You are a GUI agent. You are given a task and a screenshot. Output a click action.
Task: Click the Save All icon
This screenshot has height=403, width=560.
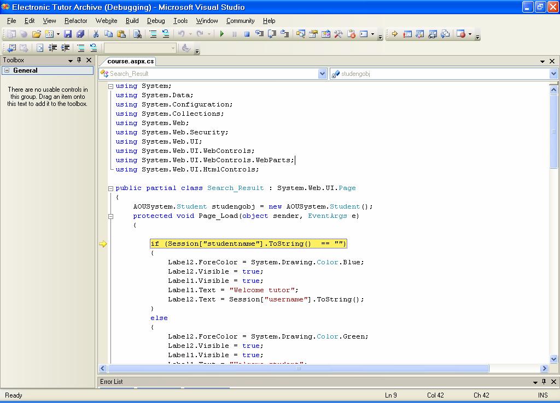coord(80,34)
